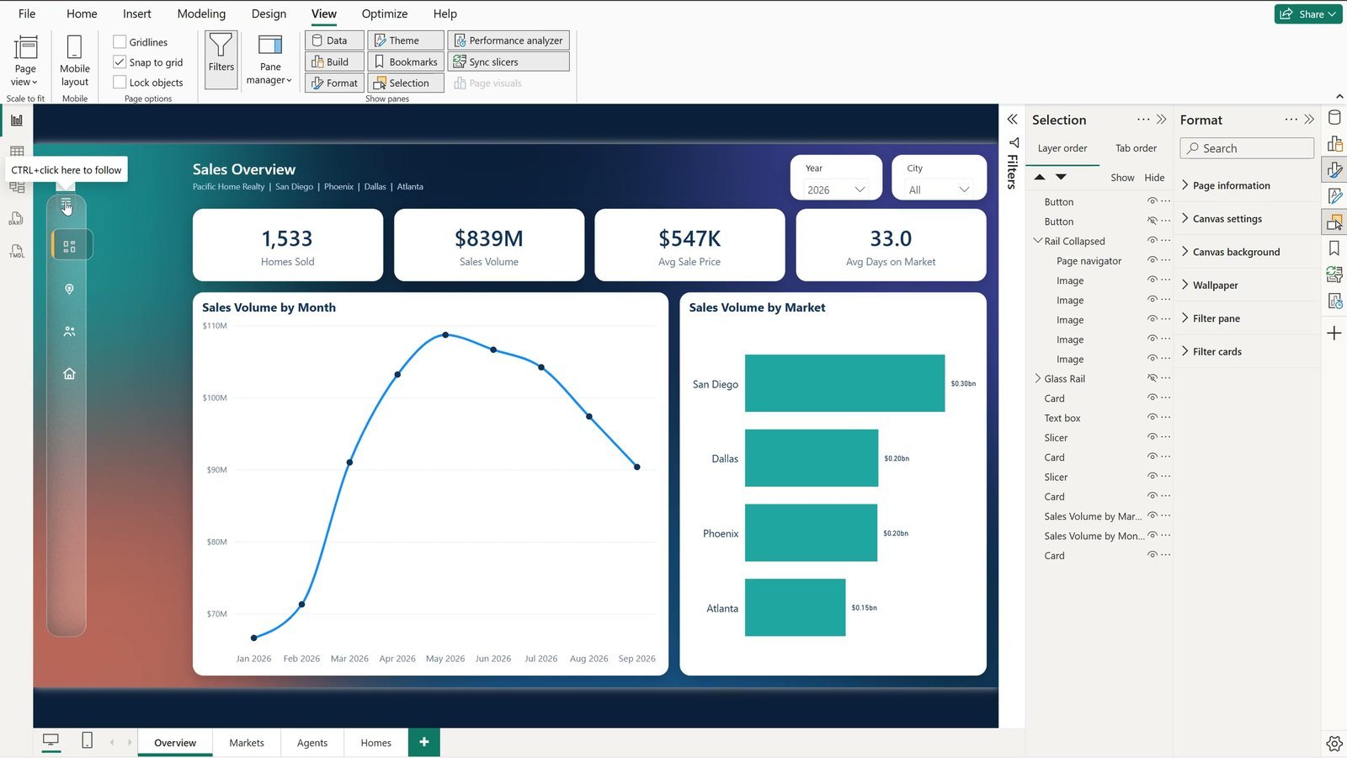Open the Pane manager dropdown

click(269, 61)
